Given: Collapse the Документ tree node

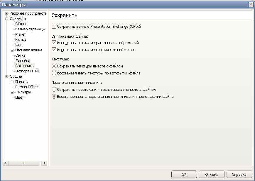Looking at the screenshot, I should pyautogui.click(x=6, y=19).
